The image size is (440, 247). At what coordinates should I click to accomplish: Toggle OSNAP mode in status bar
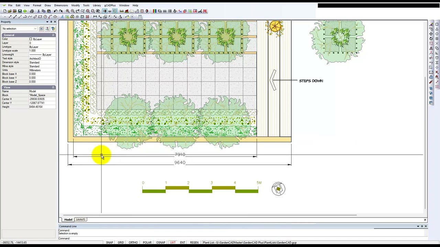(161, 243)
